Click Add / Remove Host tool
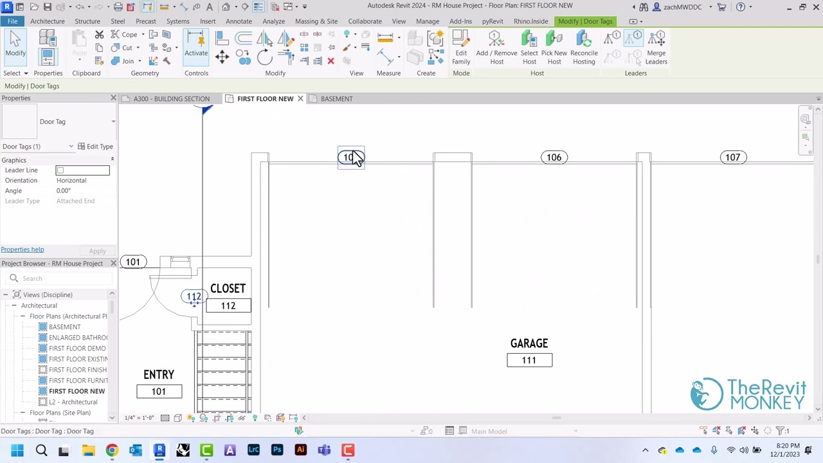The width and height of the screenshot is (823, 463). click(x=496, y=48)
